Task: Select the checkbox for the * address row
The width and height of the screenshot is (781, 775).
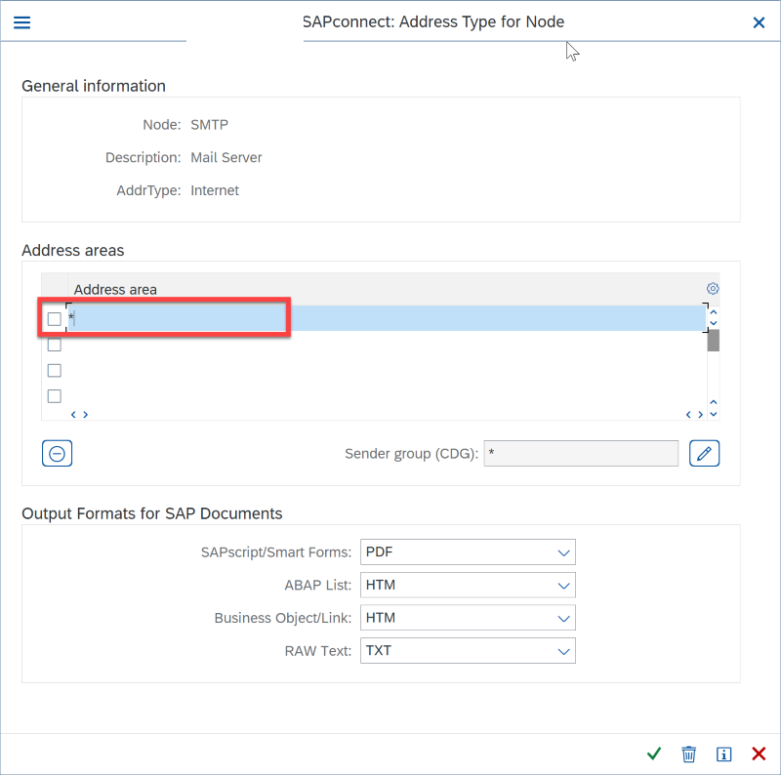Action: 55,319
